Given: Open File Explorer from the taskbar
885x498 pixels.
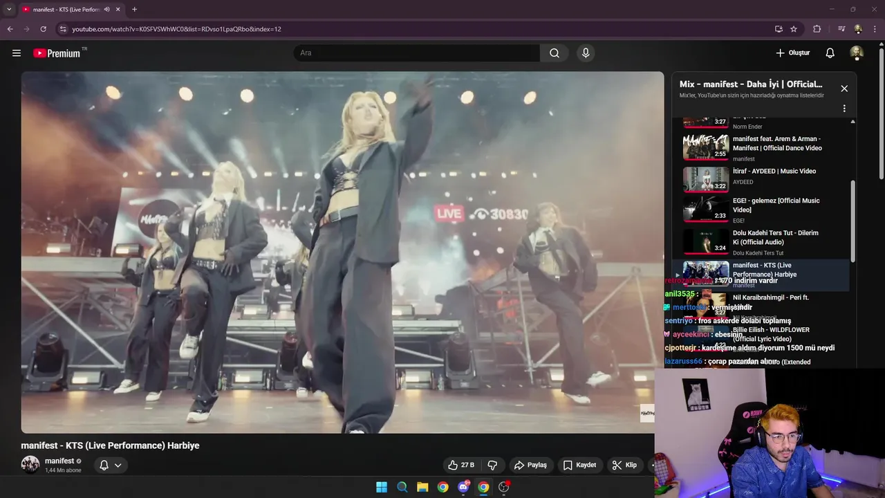Looking at the screenshot, I should (x=422, y=487).
